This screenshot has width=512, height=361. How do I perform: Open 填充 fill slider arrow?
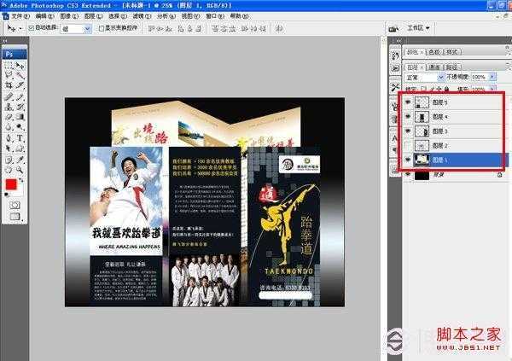[x=492, y=89]
